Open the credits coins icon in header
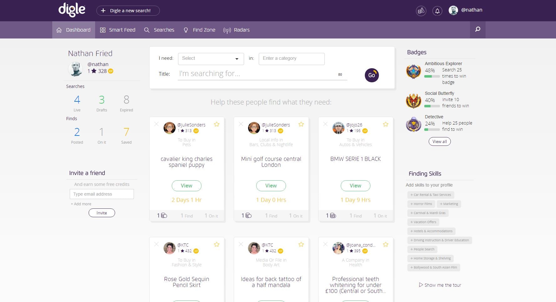This screenshot has height=302, width=556. click(x=421, y=11)
